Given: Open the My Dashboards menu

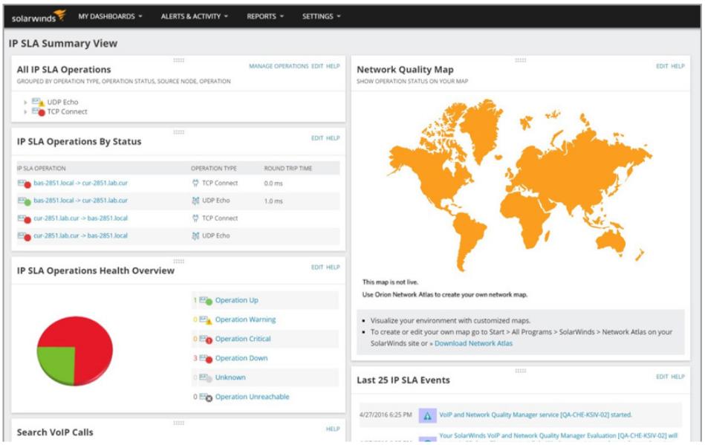Looking at the screenshot, I should coord(110,16).
